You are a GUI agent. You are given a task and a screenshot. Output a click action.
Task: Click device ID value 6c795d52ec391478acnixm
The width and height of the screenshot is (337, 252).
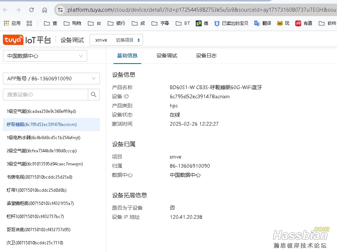click(x=200, y=96)
